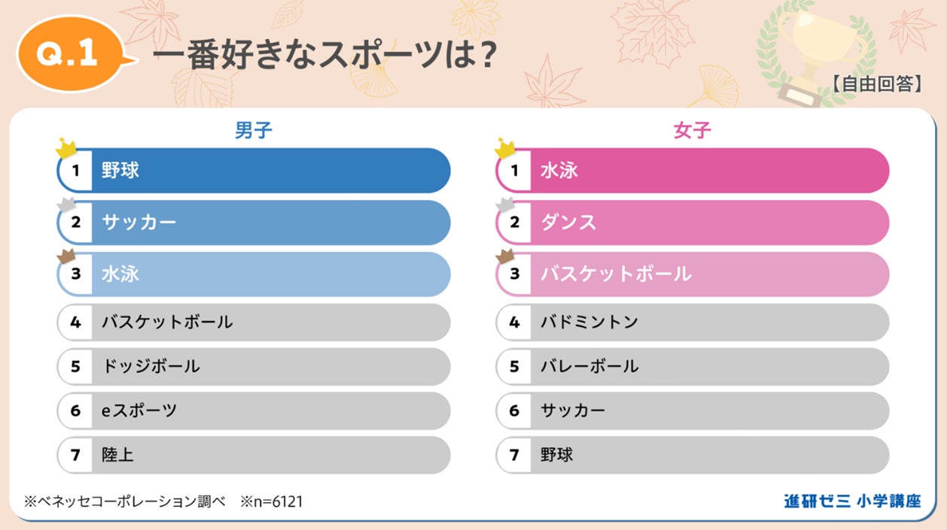Click the girls' ダンス rank 2 bar
Screen dimensions: 947x530
tap(693, 223)
